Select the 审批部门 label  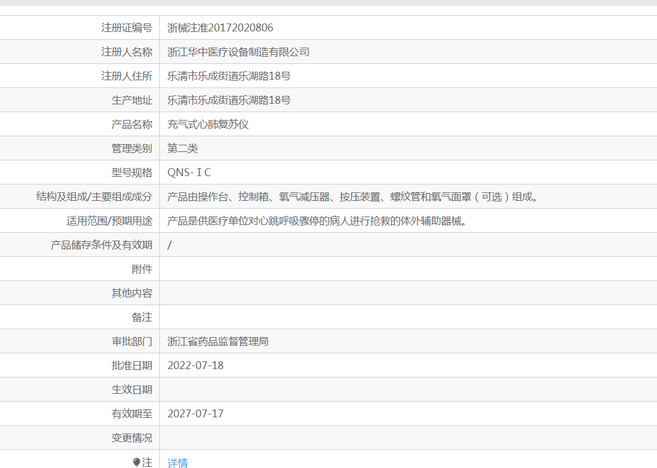click(x=132, y=341)
